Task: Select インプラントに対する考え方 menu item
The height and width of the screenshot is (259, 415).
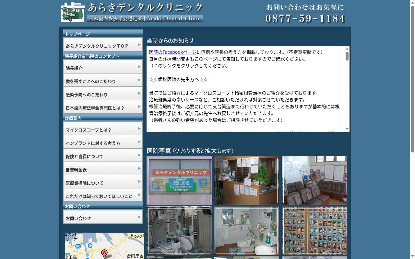Action: point(103,142)
